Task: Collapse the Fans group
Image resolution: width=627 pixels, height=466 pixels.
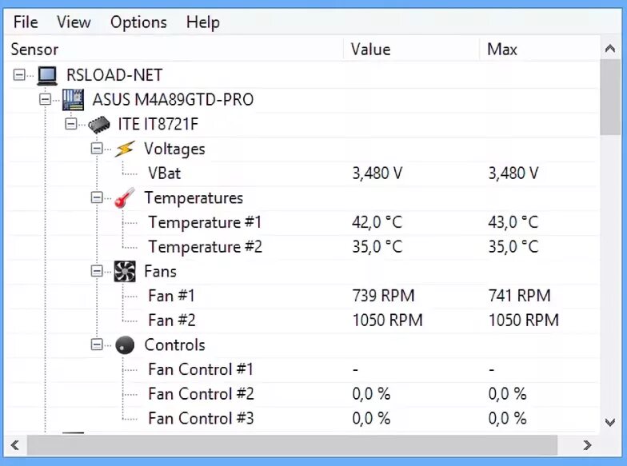Action: coord(97,272)
